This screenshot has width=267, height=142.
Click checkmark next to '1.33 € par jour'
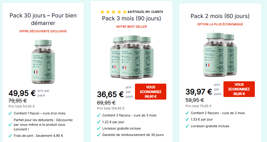click(187, 119)
